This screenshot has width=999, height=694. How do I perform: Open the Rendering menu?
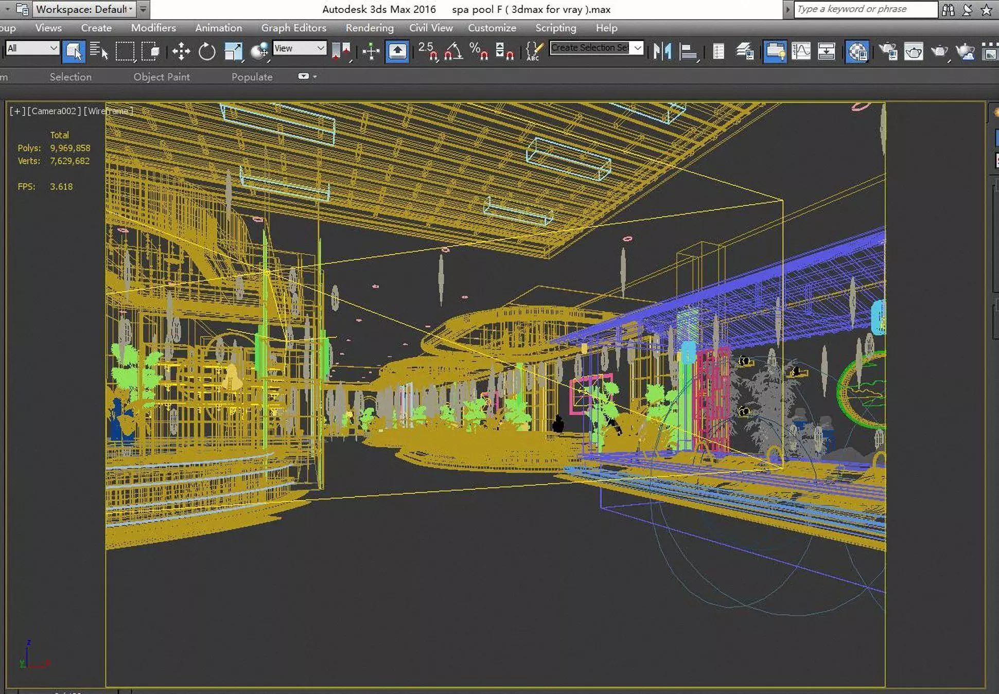pos(370,28)
